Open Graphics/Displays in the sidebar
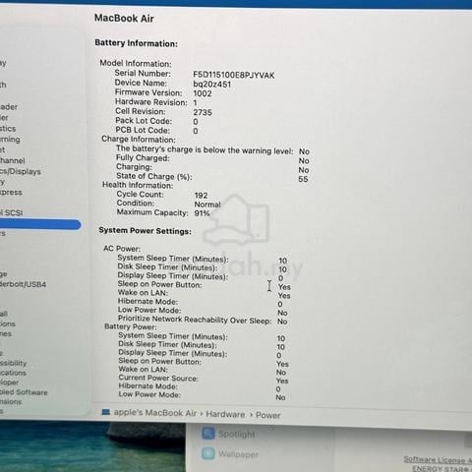472x472 pixels. pos(21,171)
